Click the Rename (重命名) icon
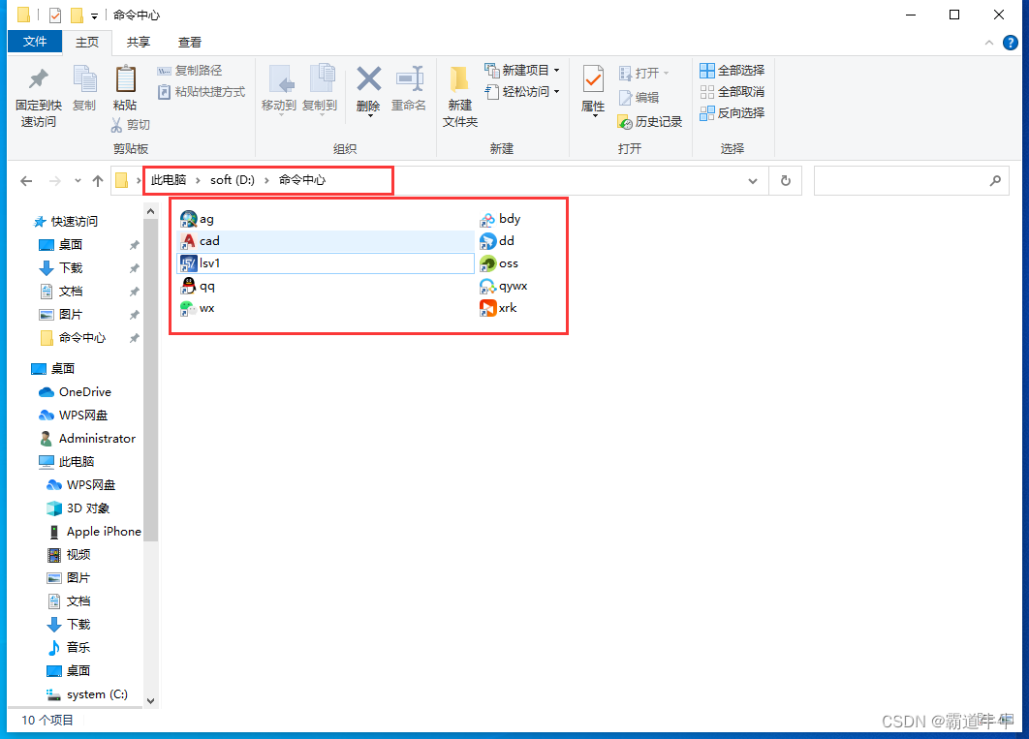 point(410,79)
